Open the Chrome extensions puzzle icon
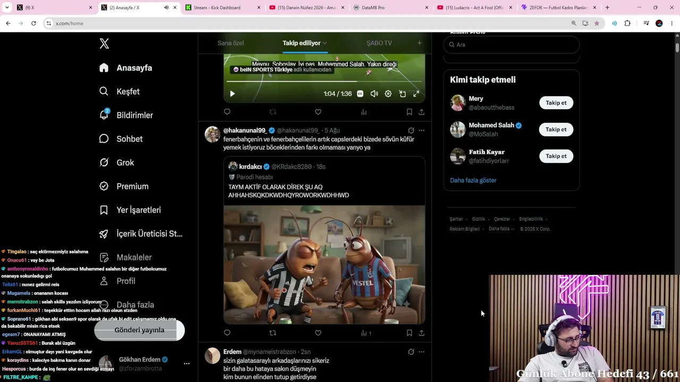The height and width of the screenshot is (382, 680). click(627, 23)
